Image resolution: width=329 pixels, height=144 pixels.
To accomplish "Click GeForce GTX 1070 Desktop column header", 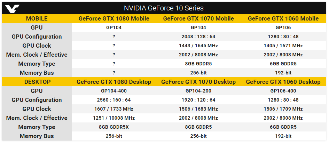I will click(x=198, y=82).
